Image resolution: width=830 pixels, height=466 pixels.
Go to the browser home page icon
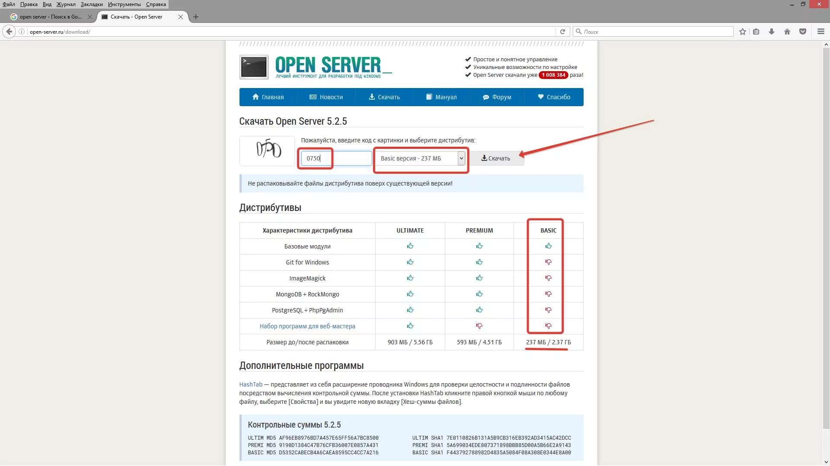point(787,31)
